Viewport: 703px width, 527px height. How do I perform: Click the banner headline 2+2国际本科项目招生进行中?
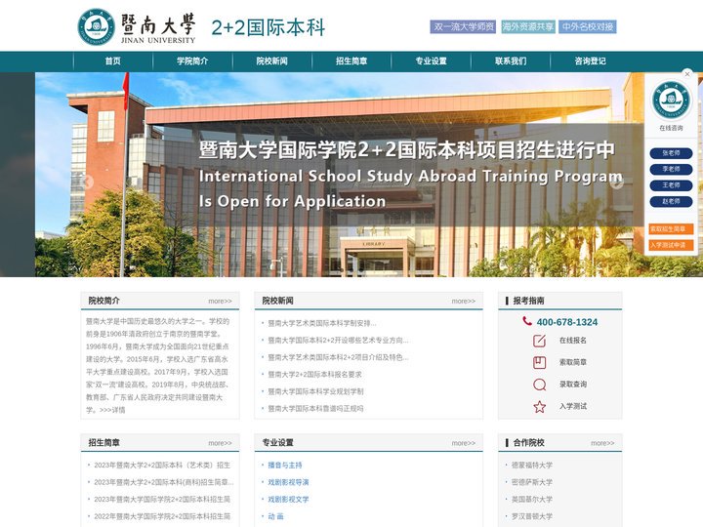pos(406,149)
